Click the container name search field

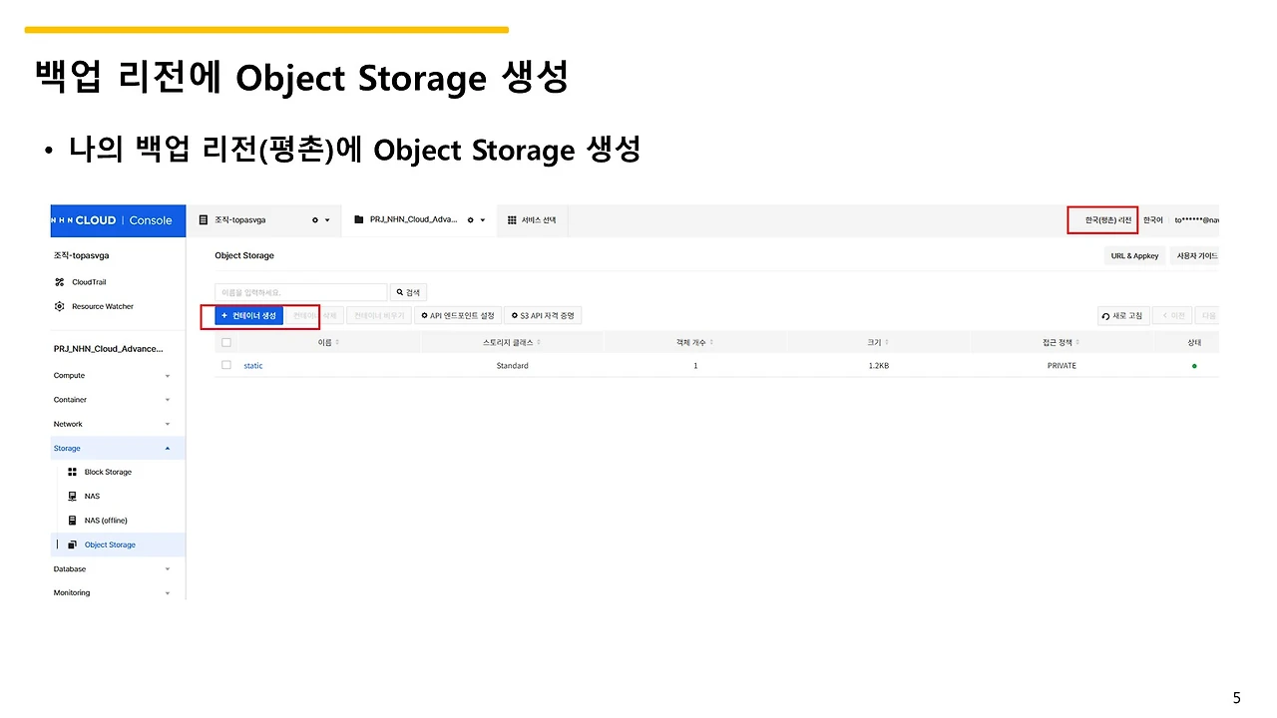point(300,292)
